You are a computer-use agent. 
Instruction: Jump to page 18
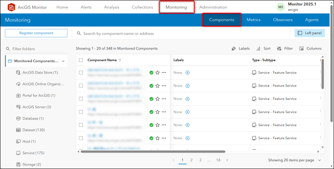click(x=218, y=160)
